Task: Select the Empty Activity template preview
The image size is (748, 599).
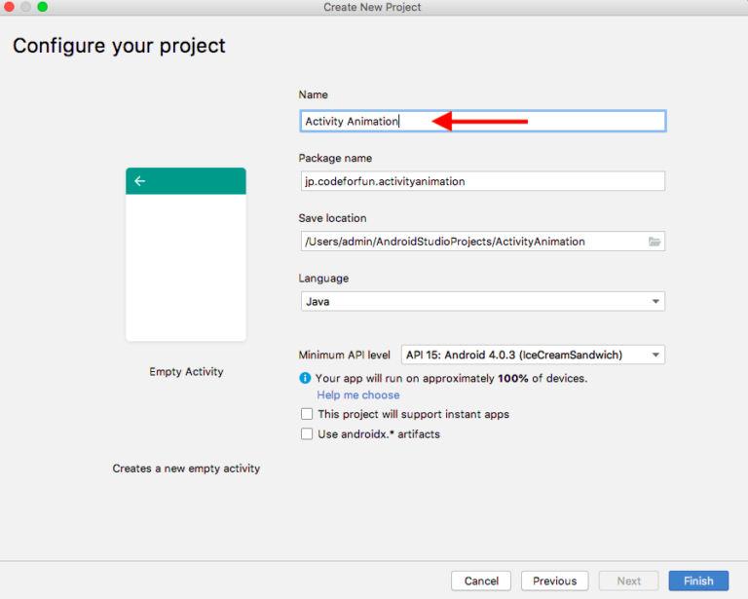Action: tap(186, 255)
